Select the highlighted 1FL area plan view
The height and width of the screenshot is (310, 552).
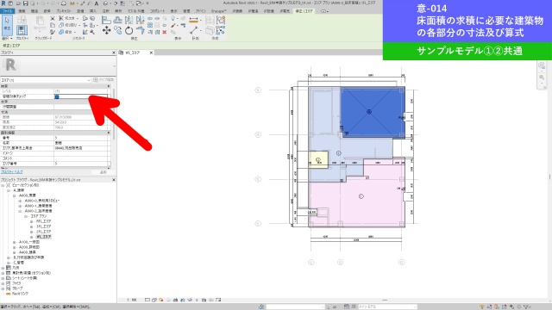click(43, 237)
